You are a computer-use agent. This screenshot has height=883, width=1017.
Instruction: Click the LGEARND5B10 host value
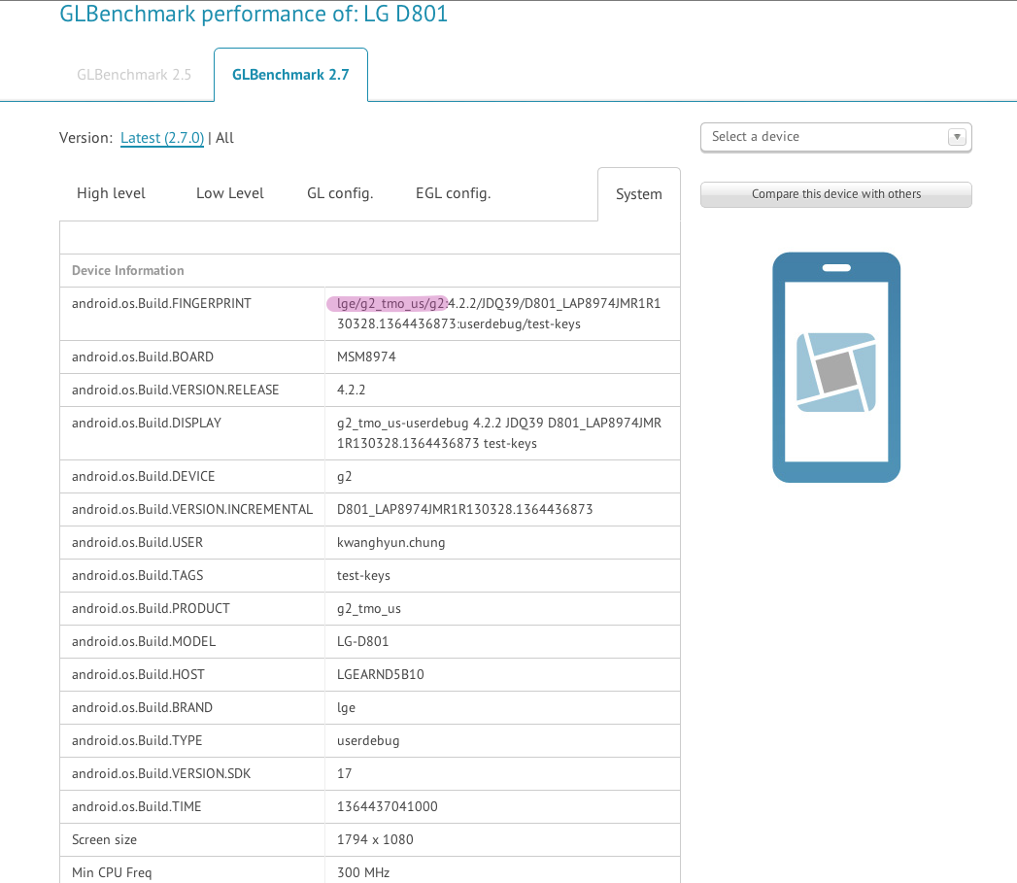click(381, 675)
